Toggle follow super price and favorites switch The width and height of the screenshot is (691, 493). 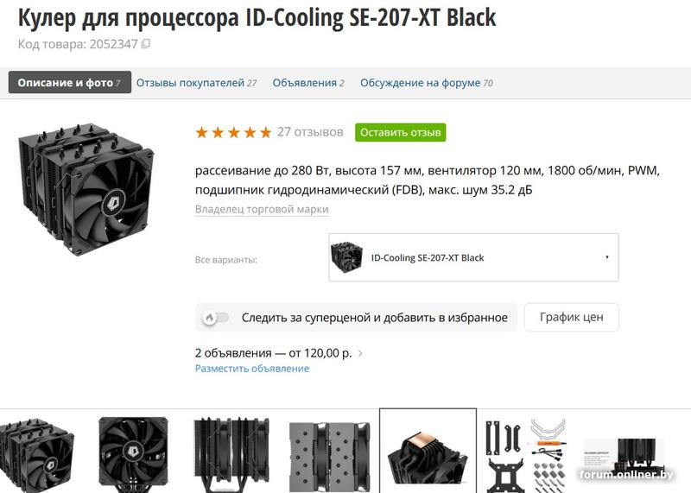217,318
